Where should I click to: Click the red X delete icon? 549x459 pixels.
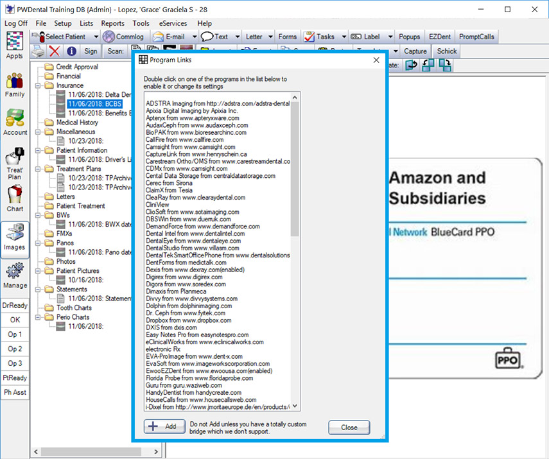pyautogui.click(x=55, y=51)
